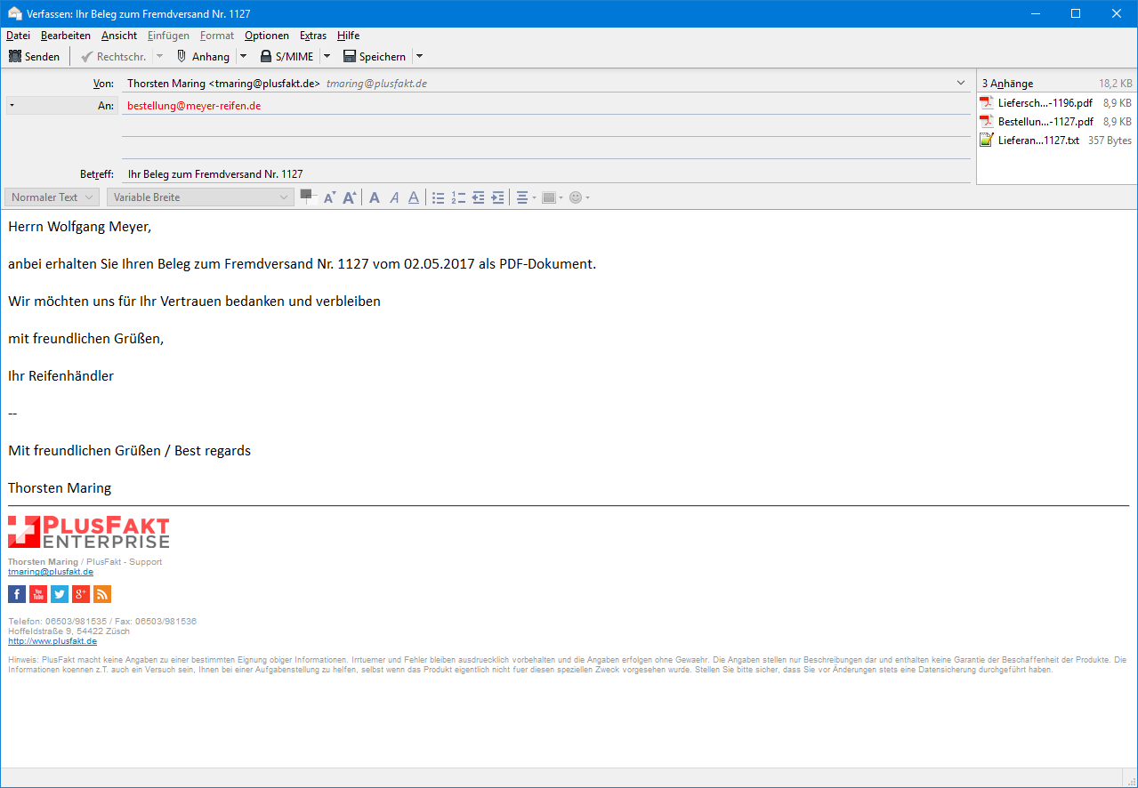Expand the Normaler Text paragraph style dropdown

tap(52, 197)
